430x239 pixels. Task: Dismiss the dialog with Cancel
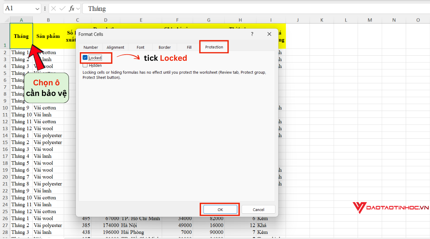258,209
